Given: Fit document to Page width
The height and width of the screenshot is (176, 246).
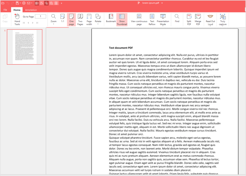Looking at the screenshot, I should point(89,19).
